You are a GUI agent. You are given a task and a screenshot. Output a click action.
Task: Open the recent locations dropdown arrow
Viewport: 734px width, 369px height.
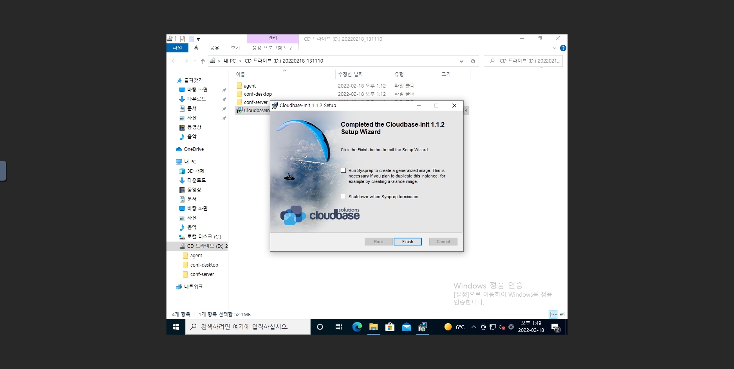tap(195, 61)
